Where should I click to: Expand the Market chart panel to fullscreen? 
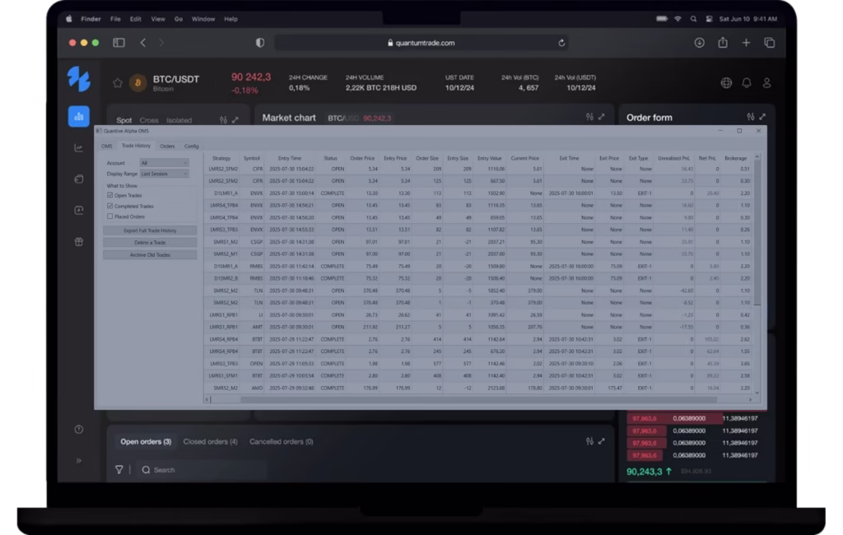602,117
